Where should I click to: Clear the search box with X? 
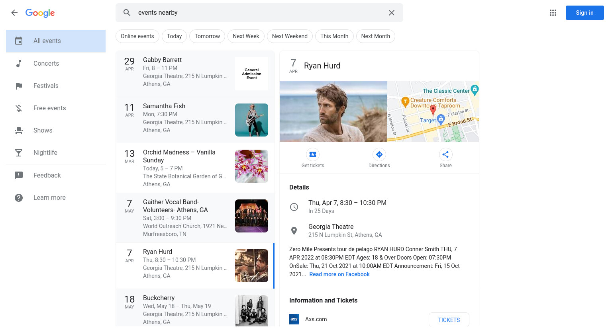click(x=392, y=13)
